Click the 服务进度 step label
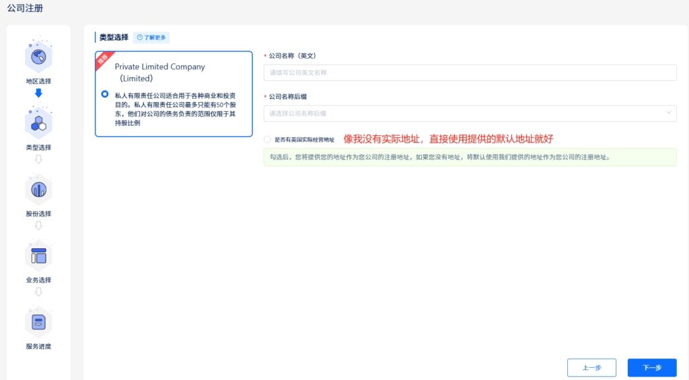 tap(38, 346)
